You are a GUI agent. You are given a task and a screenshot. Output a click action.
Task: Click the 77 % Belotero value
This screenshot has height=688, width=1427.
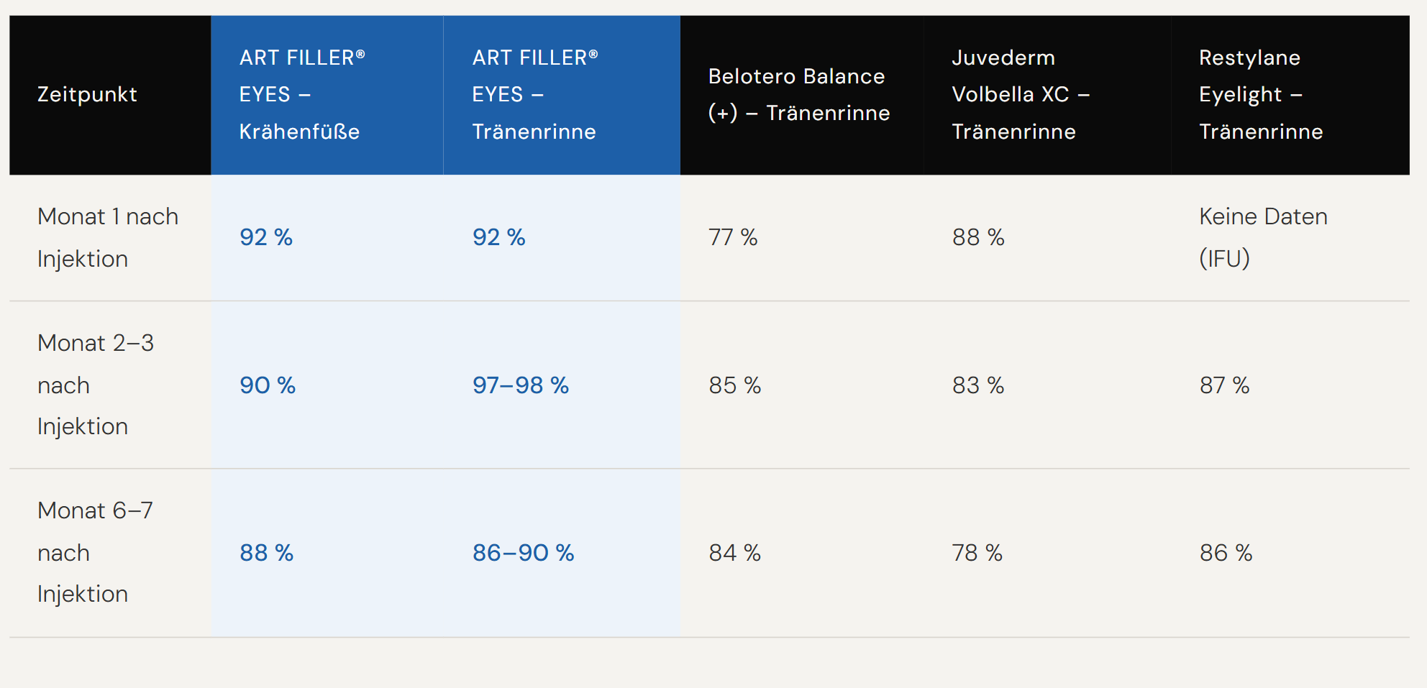733,237
